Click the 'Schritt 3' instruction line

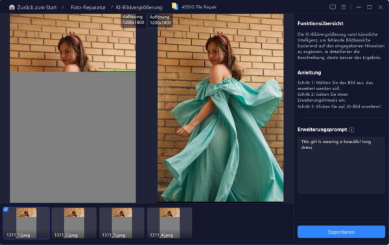(x=340, y=107)
